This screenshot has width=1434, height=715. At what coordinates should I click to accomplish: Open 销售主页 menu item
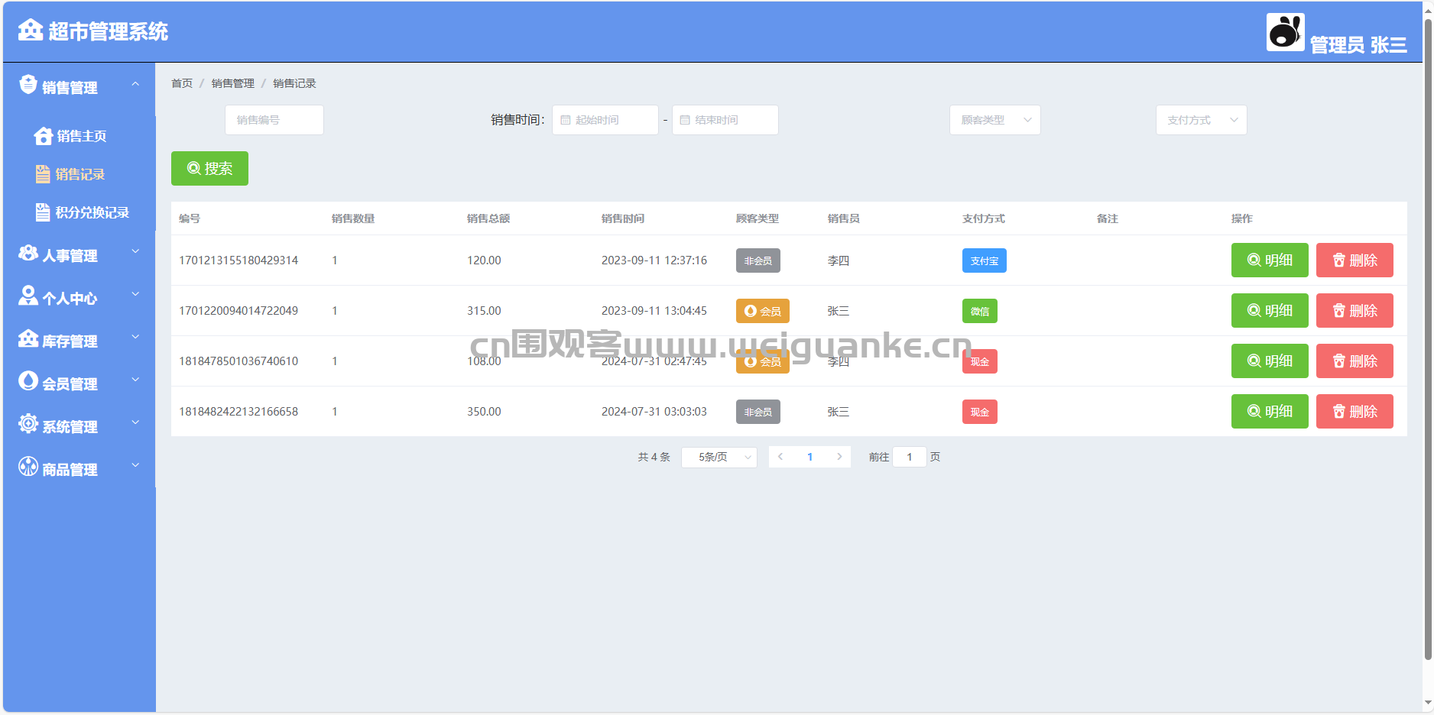(80, 136)
